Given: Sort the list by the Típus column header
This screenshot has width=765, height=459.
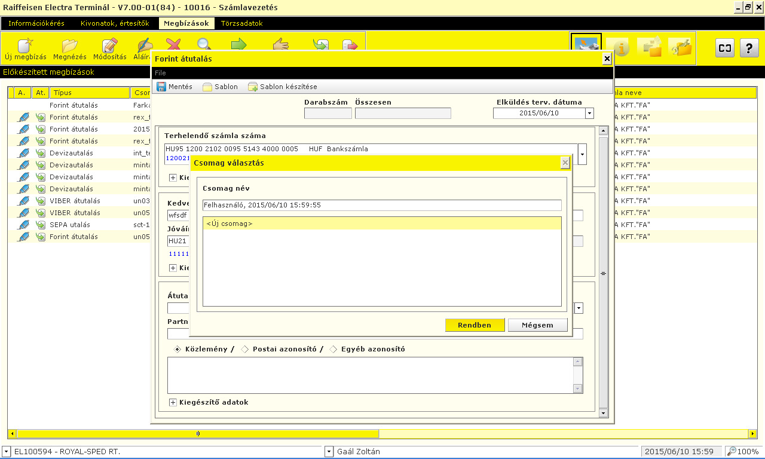Looking at the screenshot, I should click(x=90, y=93).
